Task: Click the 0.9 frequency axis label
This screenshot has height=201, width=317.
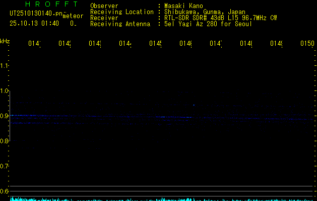Action: pos(4,116)
